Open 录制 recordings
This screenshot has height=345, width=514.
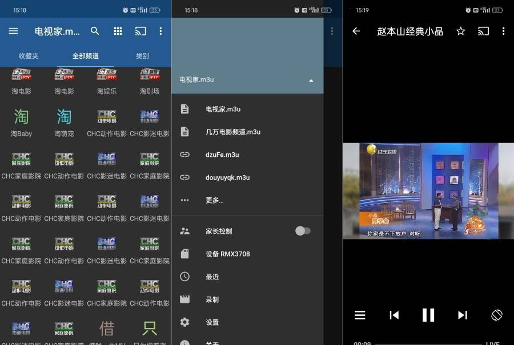247,299
